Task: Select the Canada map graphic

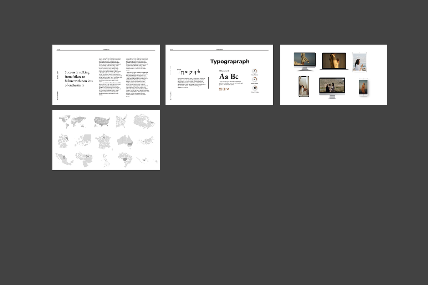Action: (144, 121)
